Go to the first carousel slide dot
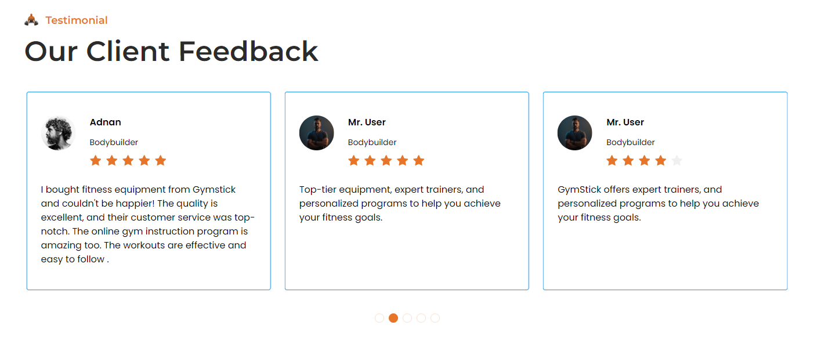The width and height of the screenshot is (832, 343). click(x=379, y=318)
